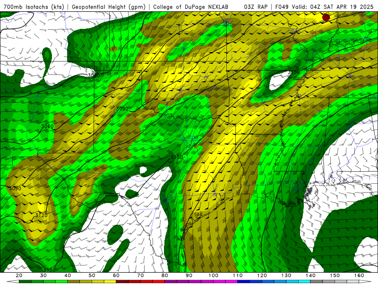Pick the darkest blue swatch in the legend
Screen dimensions: 378x284
pyautogui.click(x=244, y=281)
